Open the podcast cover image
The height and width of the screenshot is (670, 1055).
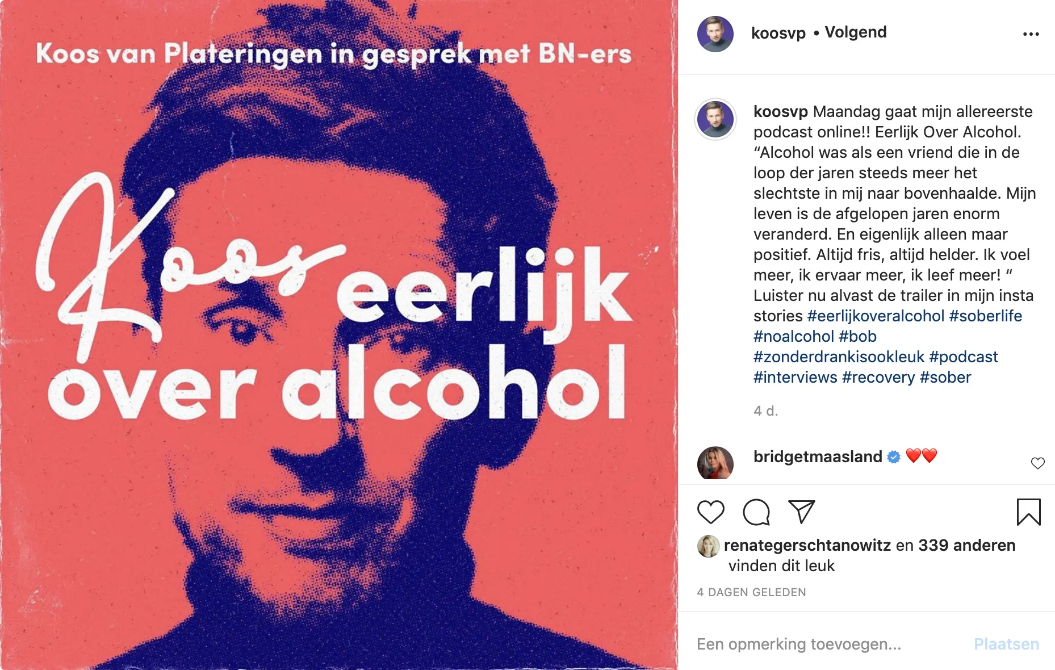pos(338,335)
